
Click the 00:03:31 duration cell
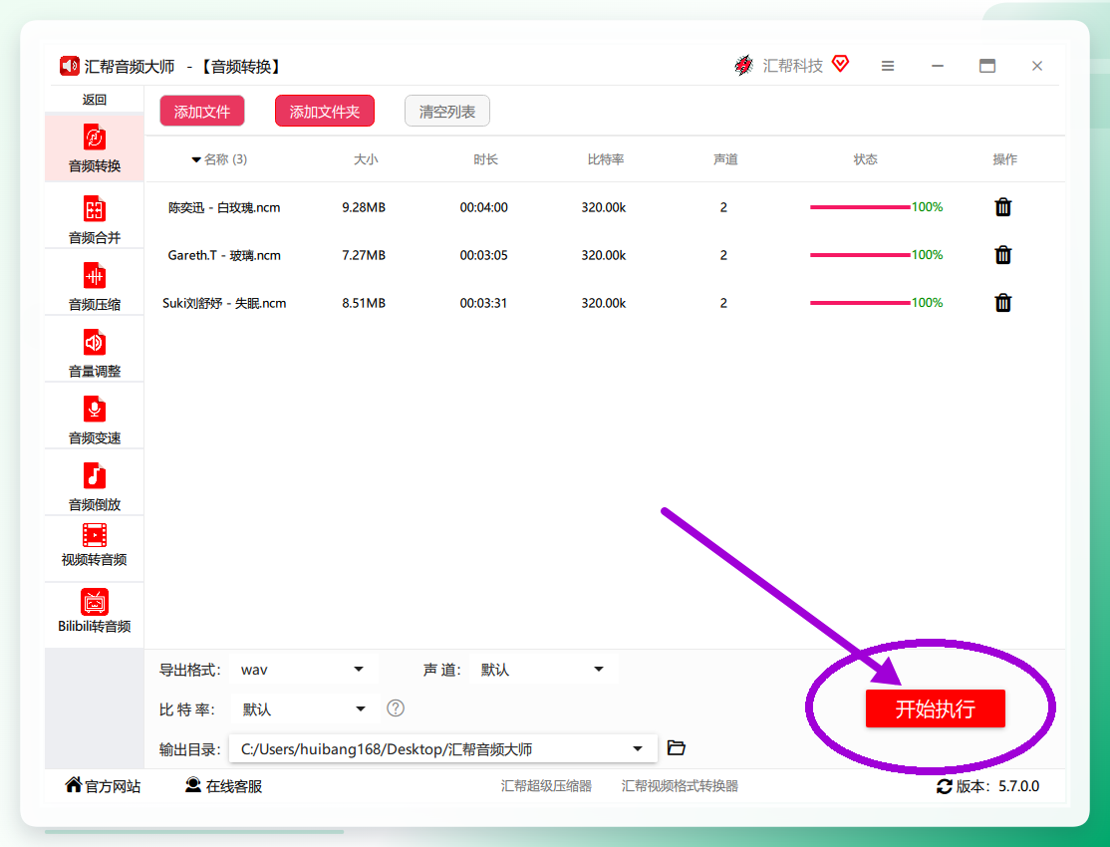coord(483,303)
